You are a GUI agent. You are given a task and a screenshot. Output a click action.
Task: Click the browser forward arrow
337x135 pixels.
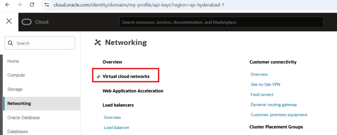(x=19, y=5)
